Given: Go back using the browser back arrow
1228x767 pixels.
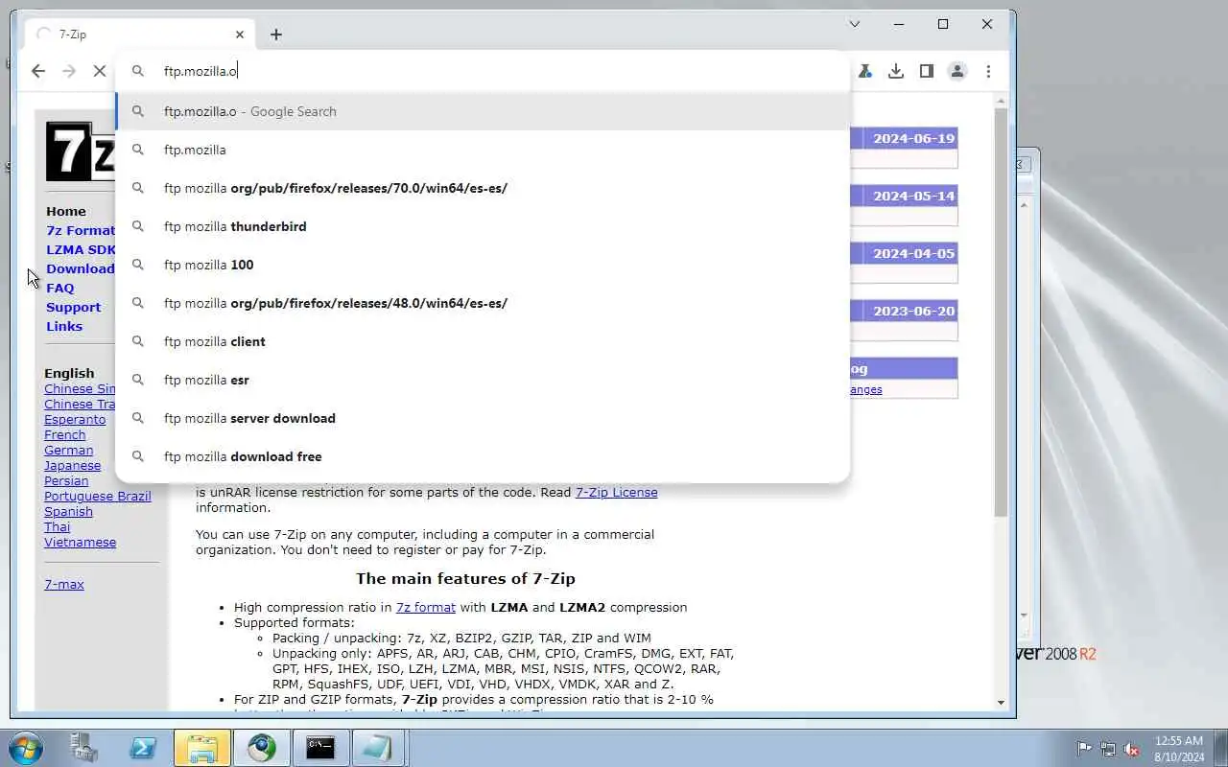Looking at the screenshot, I should click(38, 71).
